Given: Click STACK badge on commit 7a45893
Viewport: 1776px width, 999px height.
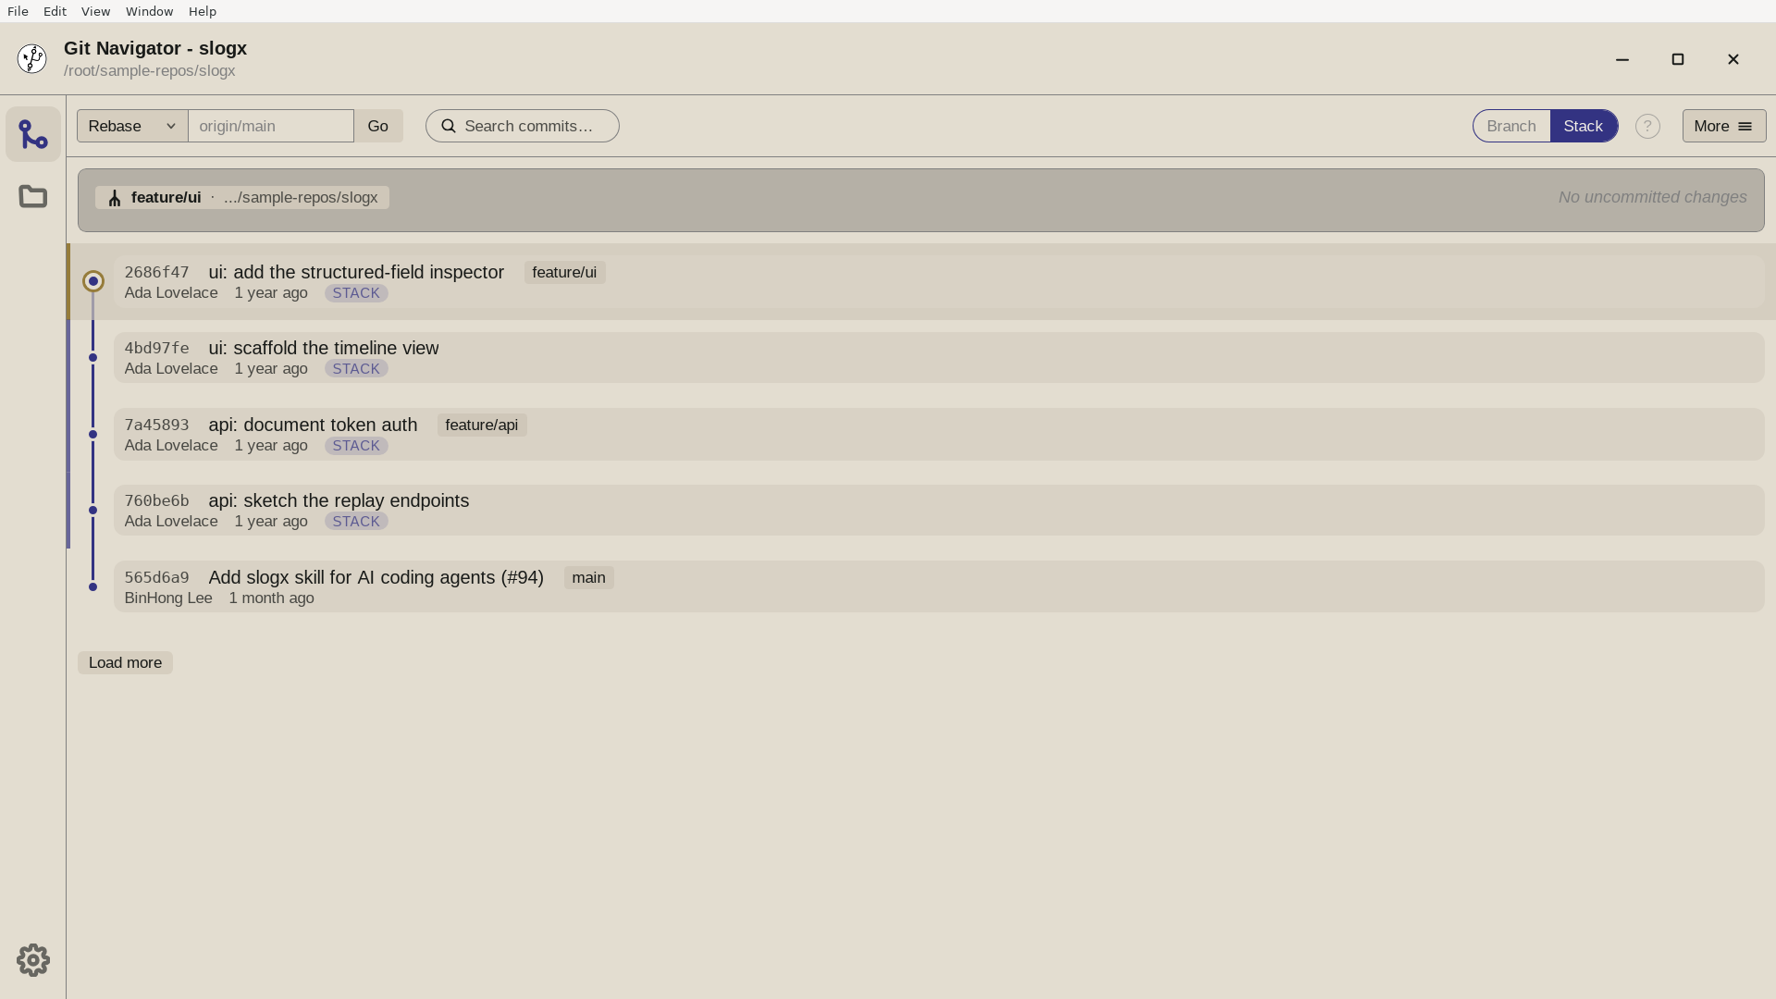Looking at the screenshot, I should point(356,446).
